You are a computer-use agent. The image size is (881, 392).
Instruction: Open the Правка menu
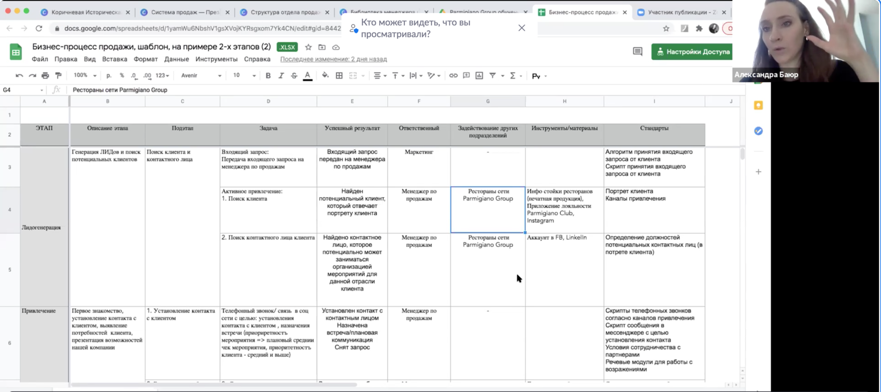click(66, 59)
